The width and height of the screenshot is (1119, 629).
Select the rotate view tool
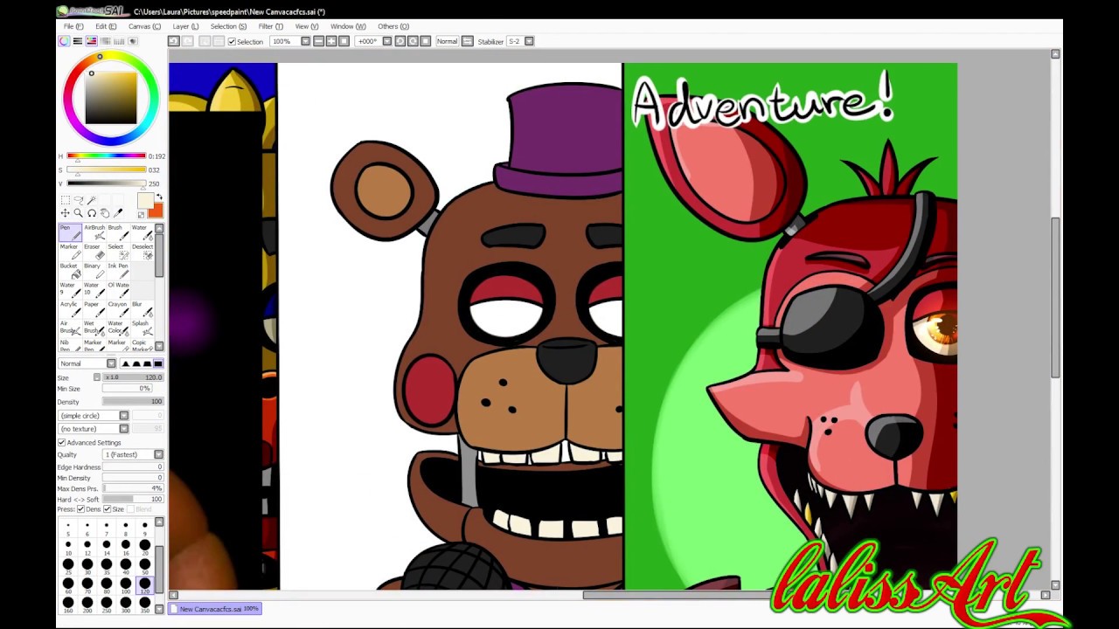coord(92,213)
